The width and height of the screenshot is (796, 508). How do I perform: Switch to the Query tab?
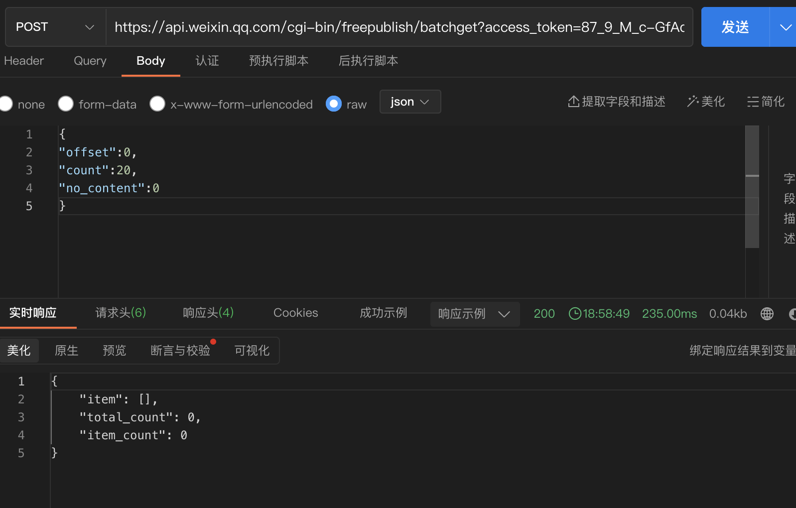90,61
